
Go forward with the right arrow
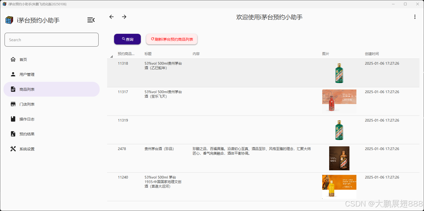pos(124,17)
